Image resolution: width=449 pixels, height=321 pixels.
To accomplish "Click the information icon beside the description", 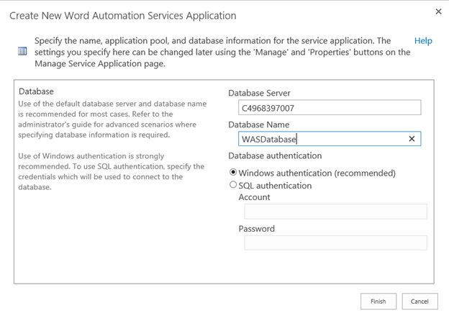I will click(22, 52).
